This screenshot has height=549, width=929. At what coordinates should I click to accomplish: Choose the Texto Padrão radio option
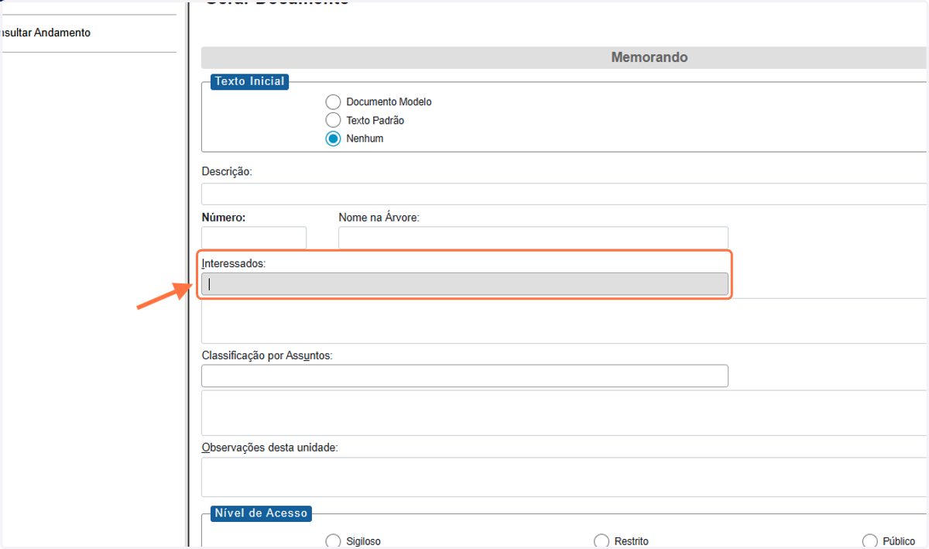333,120
